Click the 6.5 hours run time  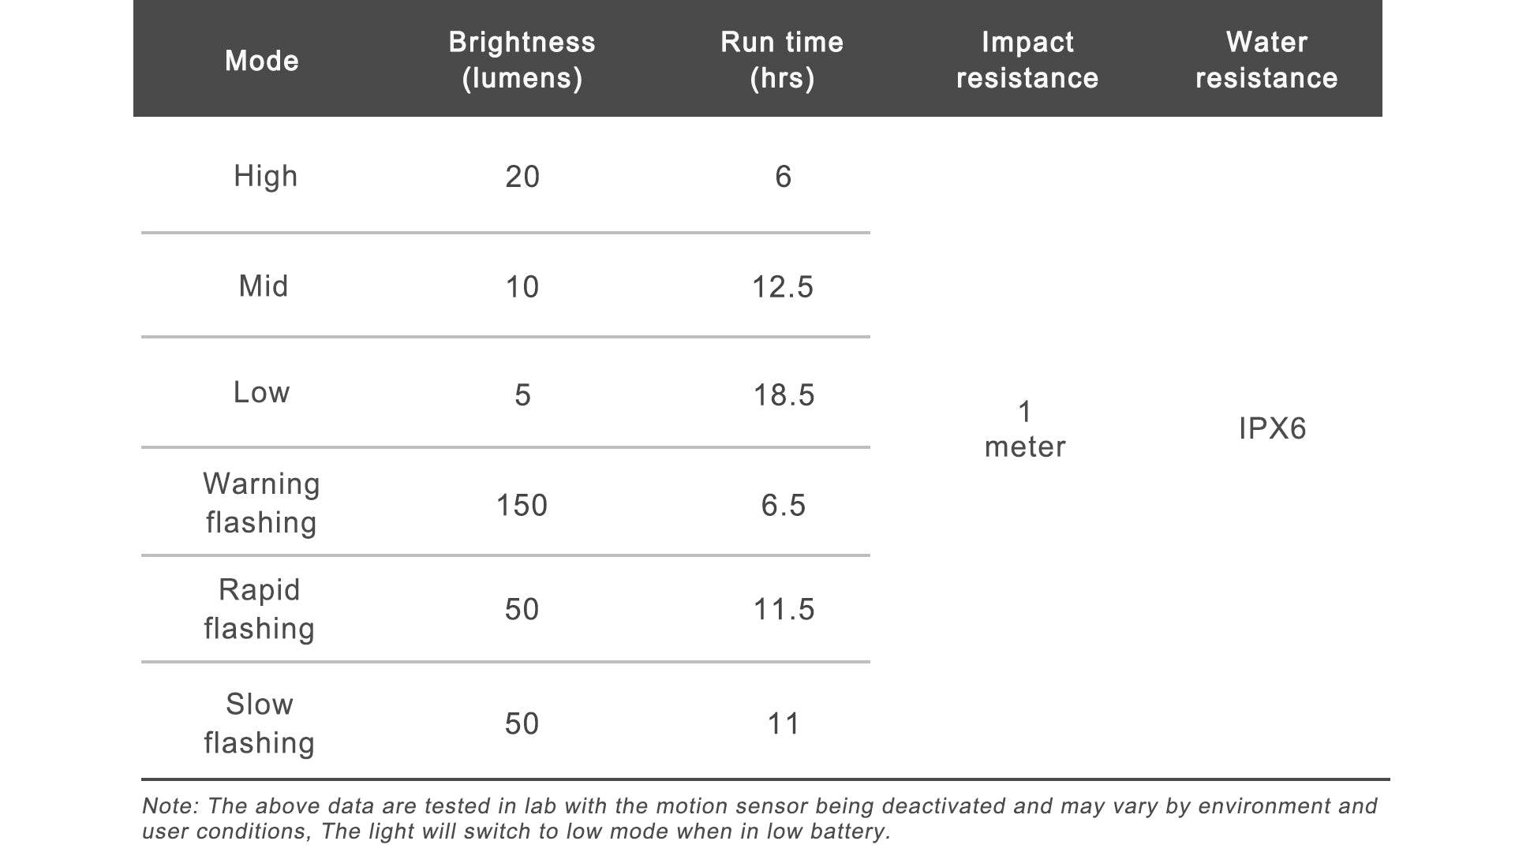tap(784, 505)
